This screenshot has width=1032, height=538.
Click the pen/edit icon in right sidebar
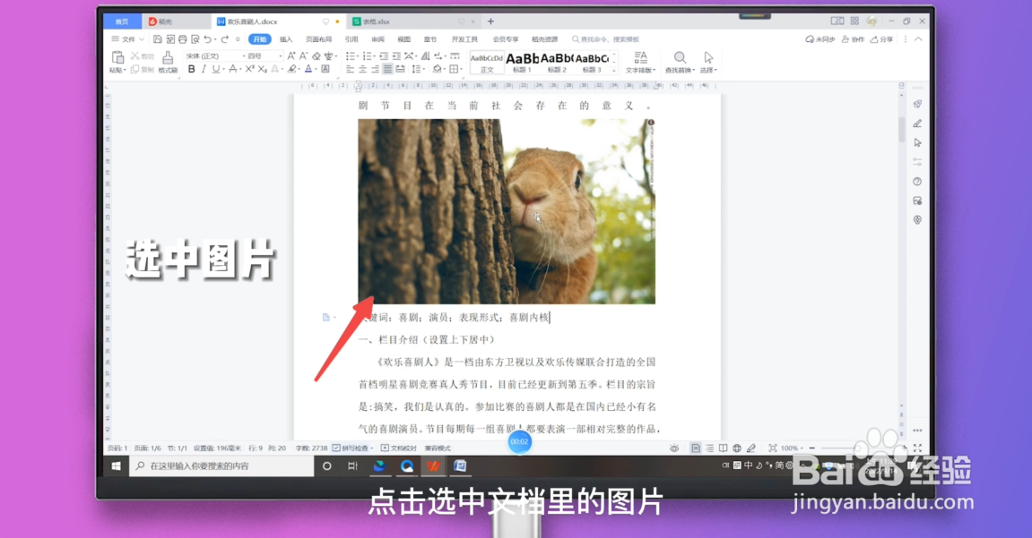[917, 124]
